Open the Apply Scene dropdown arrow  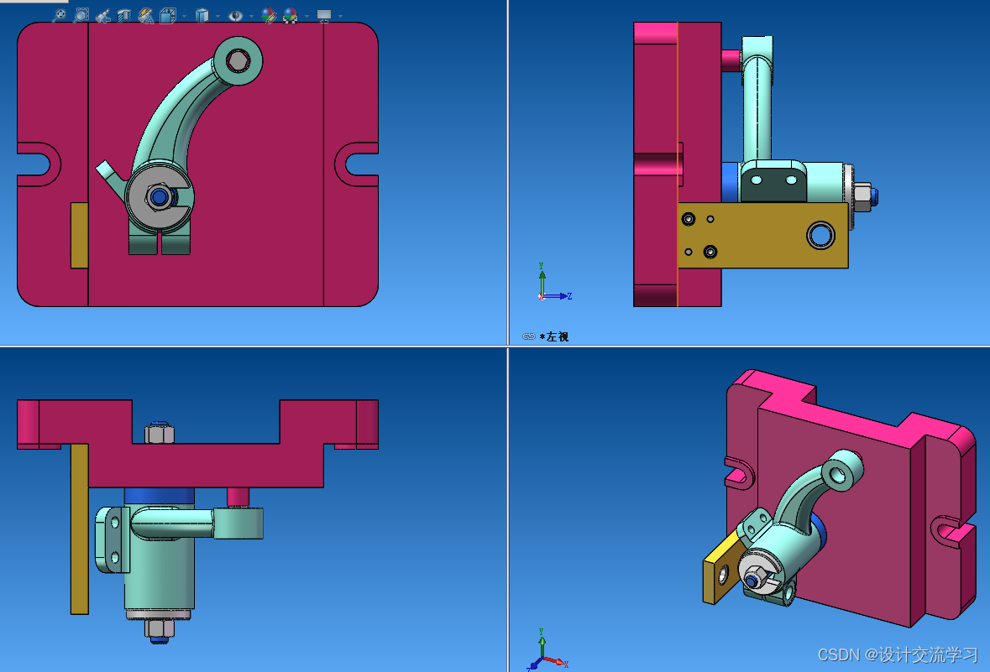coord(306,17)
